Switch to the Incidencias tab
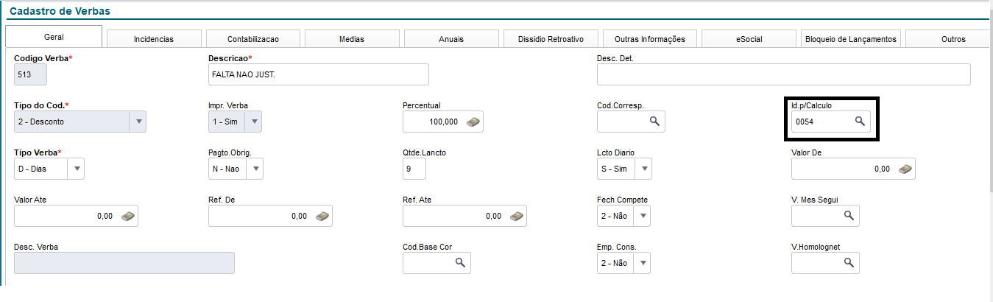The height and width of the screenshot is (302, 993). (x=154, y=39)
